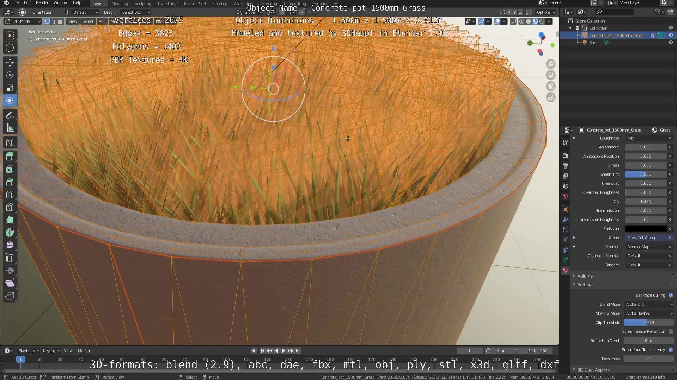Click the pan view hand icon

550,75
